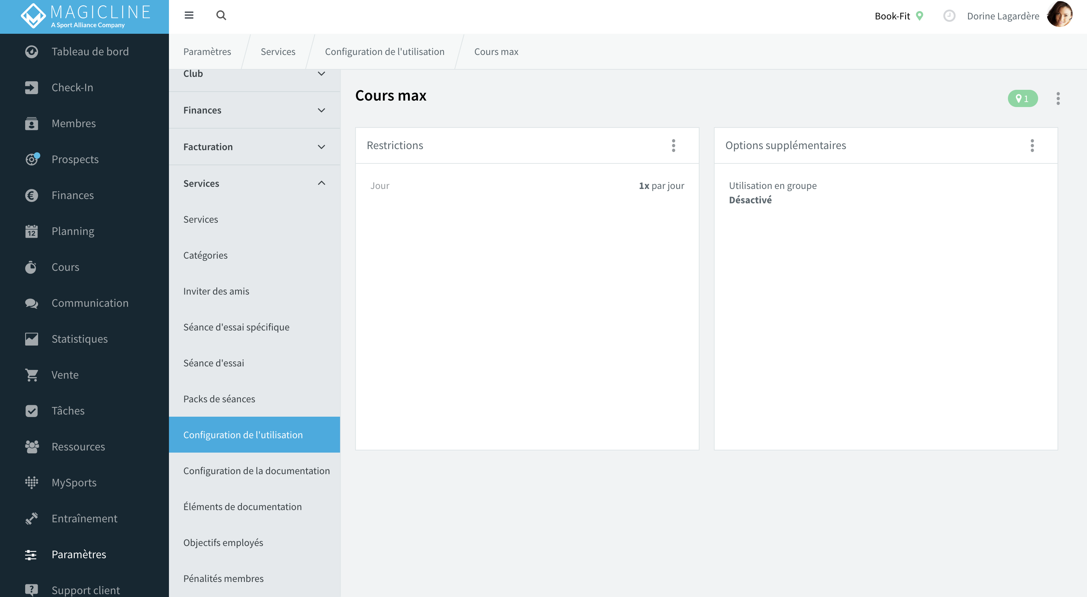Open the Vente cart section
Image resolution: width=1087 pixels, height=597 pixels.
point(84,374)
